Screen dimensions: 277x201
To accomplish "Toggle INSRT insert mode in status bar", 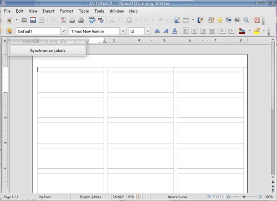I will [x=118, y=197].
